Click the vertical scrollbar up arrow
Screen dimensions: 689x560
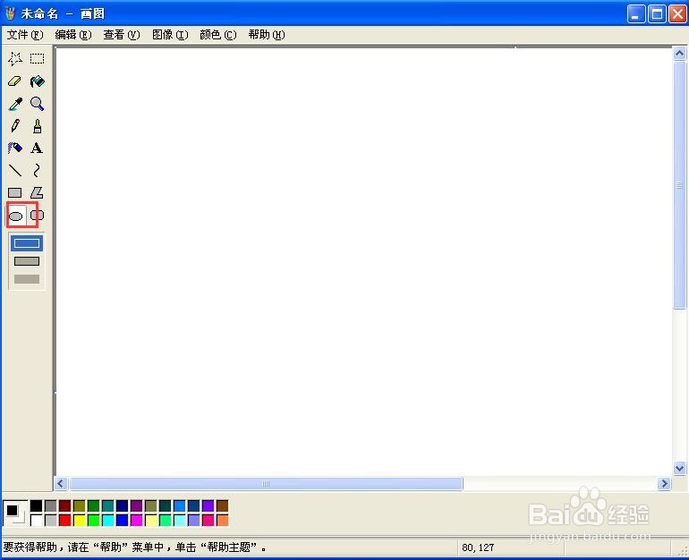point(679,54)
